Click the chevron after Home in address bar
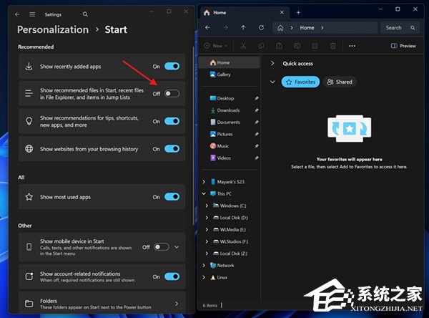 click(x=322, y=28)
